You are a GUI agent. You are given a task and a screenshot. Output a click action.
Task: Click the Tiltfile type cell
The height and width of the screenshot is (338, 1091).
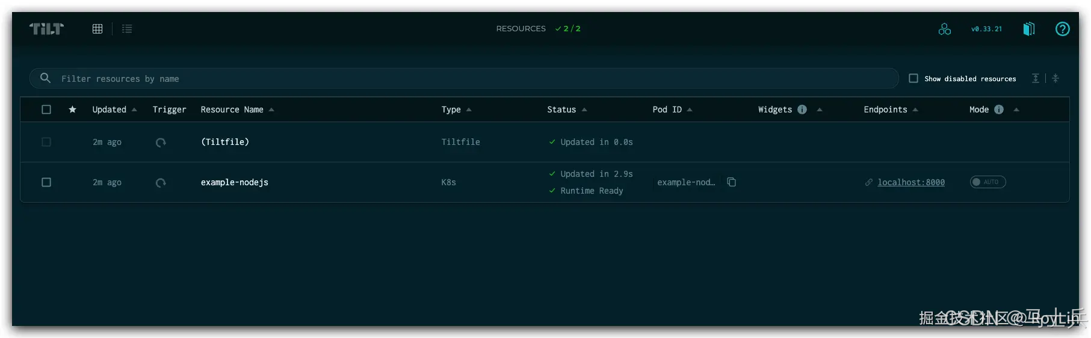(x=461, y=142)
